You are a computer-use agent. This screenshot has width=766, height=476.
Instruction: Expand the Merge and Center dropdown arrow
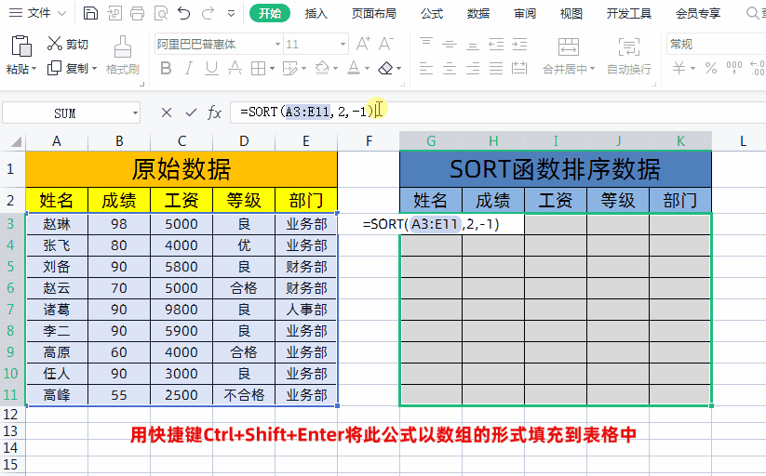click(x=593, y=69)
